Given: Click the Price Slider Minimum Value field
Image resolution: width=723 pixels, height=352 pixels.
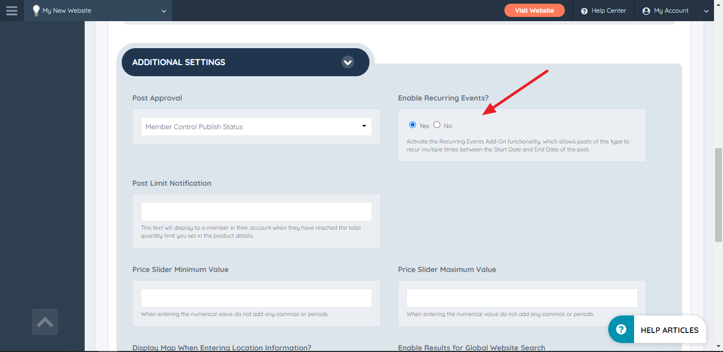Looking at the screenshot, I should (256, 298).
